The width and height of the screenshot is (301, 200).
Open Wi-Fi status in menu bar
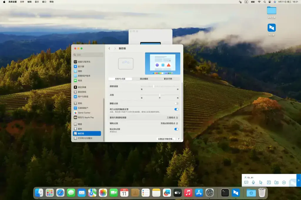click(x=259, y=2)
